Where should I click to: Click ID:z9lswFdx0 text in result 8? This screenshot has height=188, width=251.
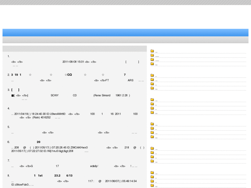coord(20,185)
